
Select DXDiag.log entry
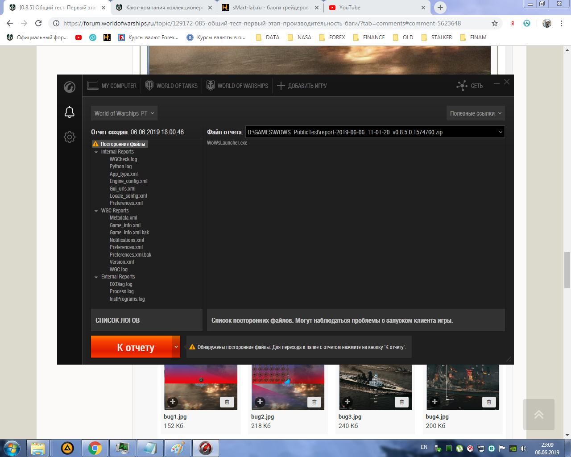coord(121,284)
